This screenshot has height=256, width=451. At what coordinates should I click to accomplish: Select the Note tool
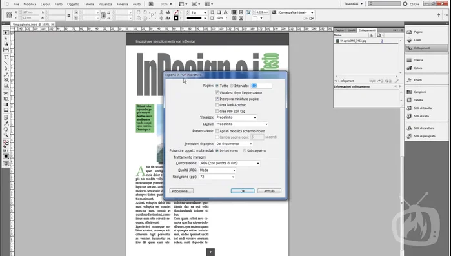click(x=6, y=118)
